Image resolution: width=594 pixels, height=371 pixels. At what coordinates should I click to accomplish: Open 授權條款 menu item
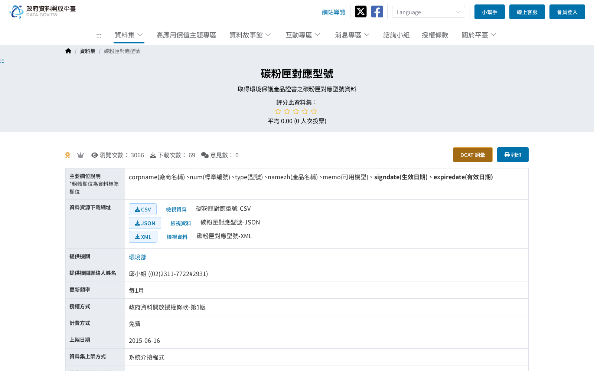435,35
